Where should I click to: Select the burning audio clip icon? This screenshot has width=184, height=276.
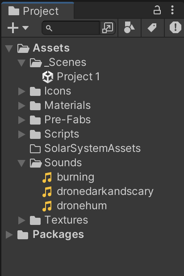click(x=47, y=177)
